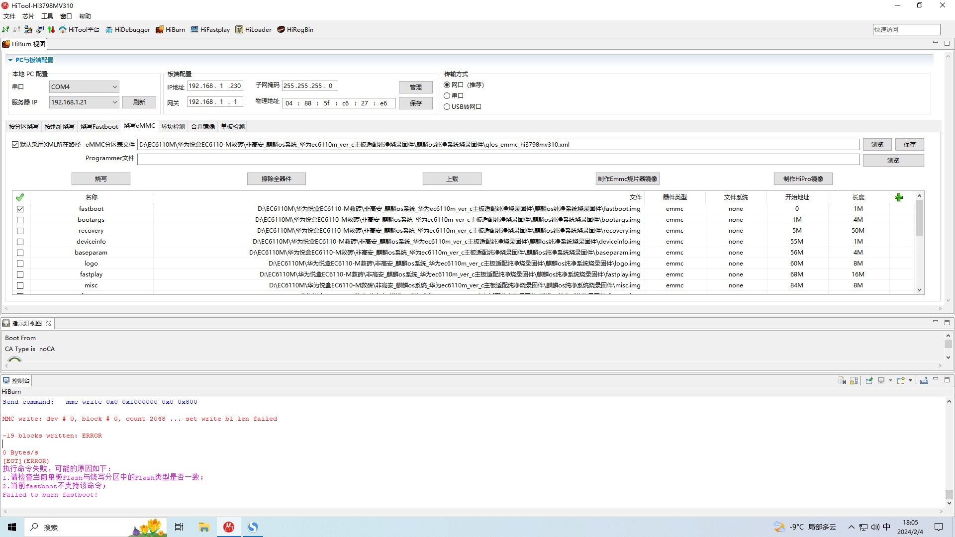Click the 烧写 burn button
The width and height of the screenshot is (955, 537).
tap(101, 179)
